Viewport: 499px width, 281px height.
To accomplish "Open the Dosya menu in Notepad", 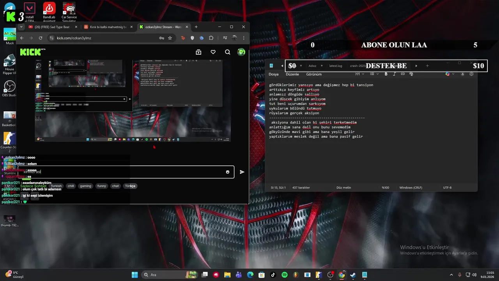I will tap(274, 74).
